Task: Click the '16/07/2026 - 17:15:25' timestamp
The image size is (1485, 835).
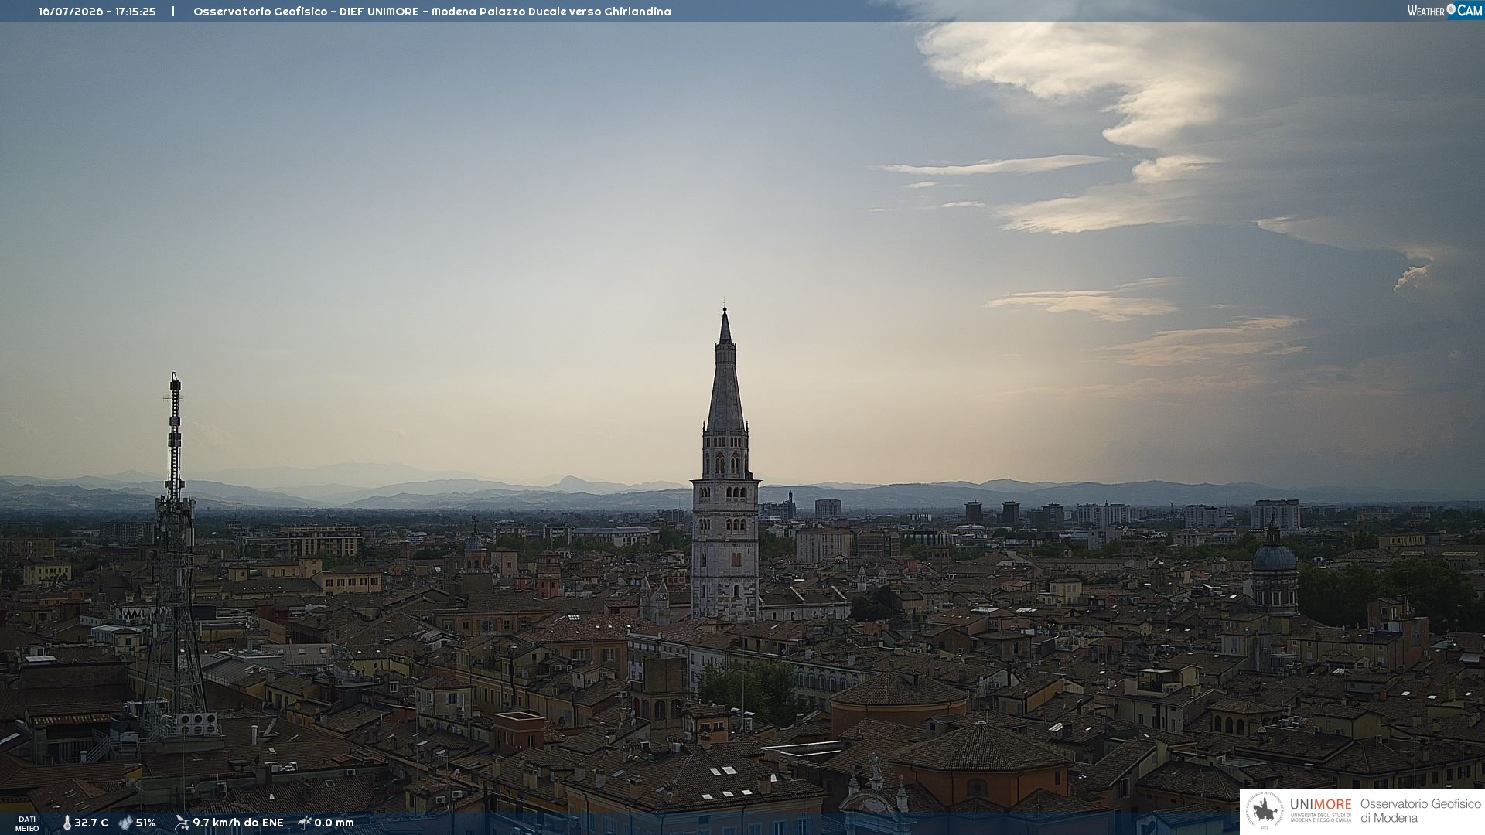Action: coord(97,12)
